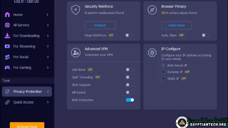Viewport: 228px width, 128px height.
Task: Expand the For Gaming chevron arrow
Action: 48,68
